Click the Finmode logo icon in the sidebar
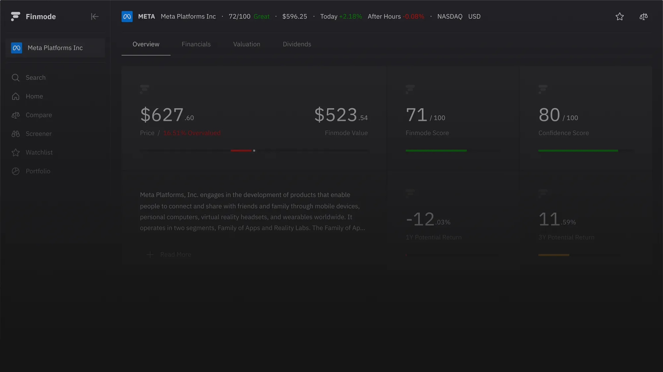This screenshot has height=372, width=663. (x=15, y=17)
